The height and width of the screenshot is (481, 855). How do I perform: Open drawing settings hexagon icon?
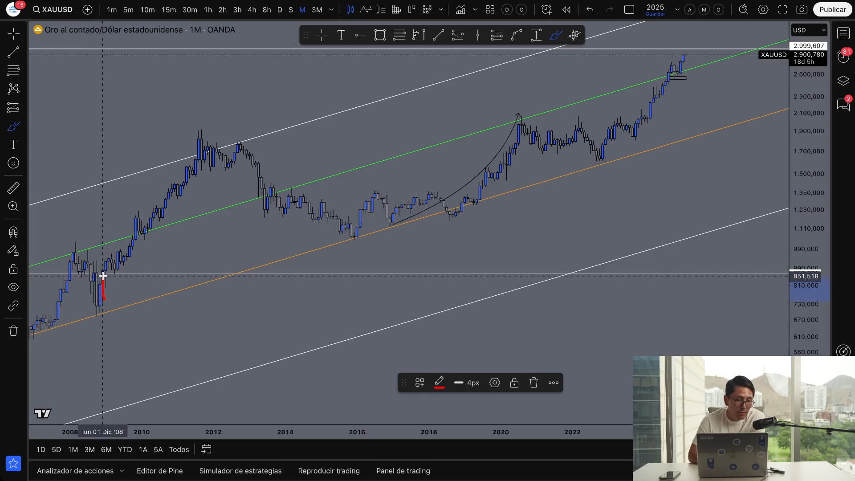[494, 383]
